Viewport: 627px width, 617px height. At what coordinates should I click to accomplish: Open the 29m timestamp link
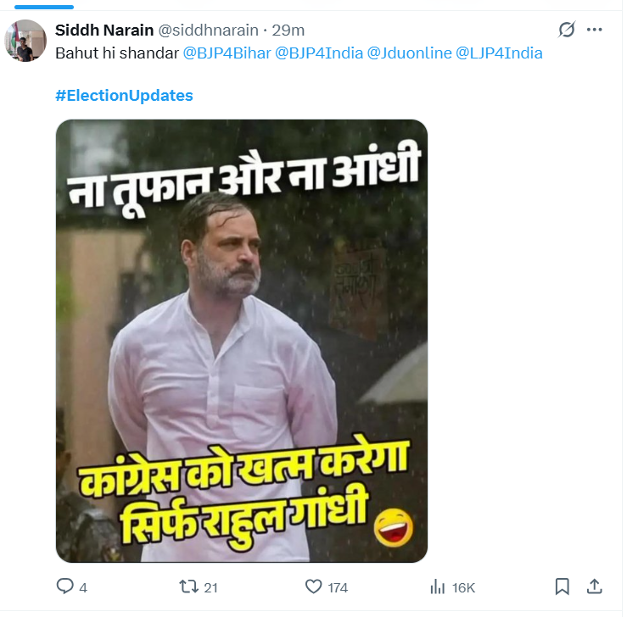click(288, 31)
